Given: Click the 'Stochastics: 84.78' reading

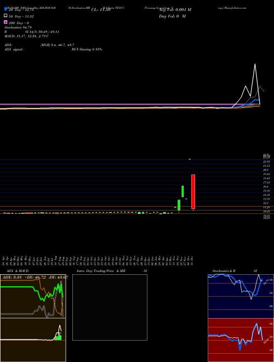Looking at the screenshot, I should [18, 27].
